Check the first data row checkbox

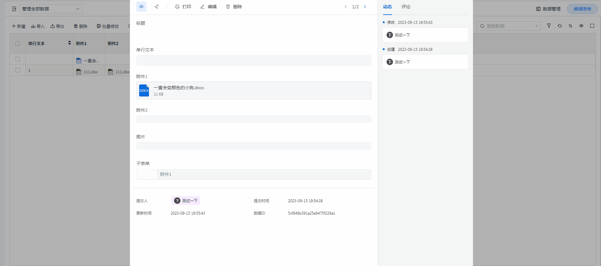coord(18,59)
